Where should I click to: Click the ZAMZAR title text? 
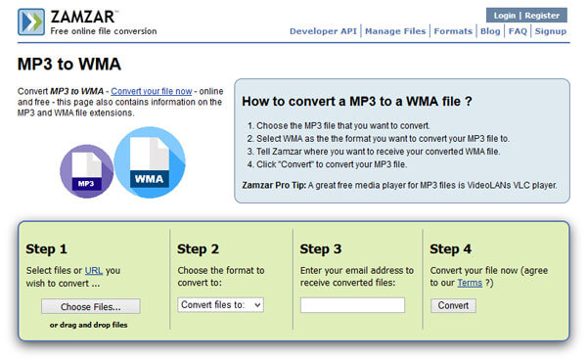(x=83, y=17)
